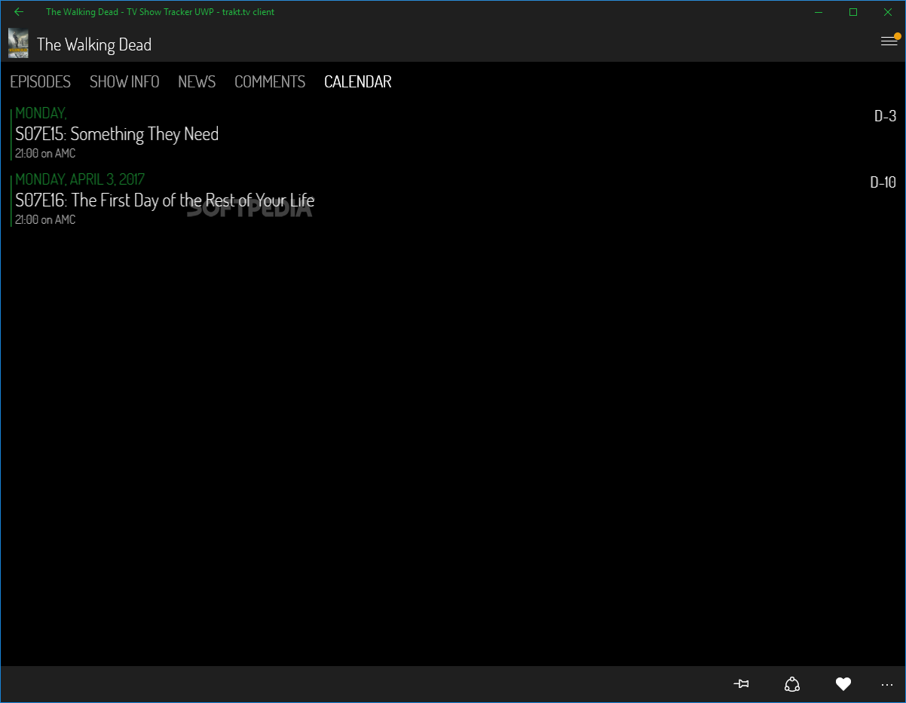Click The Walking Dead poster thumbnail
Viewport: 906px width, 703px height.
18,44
